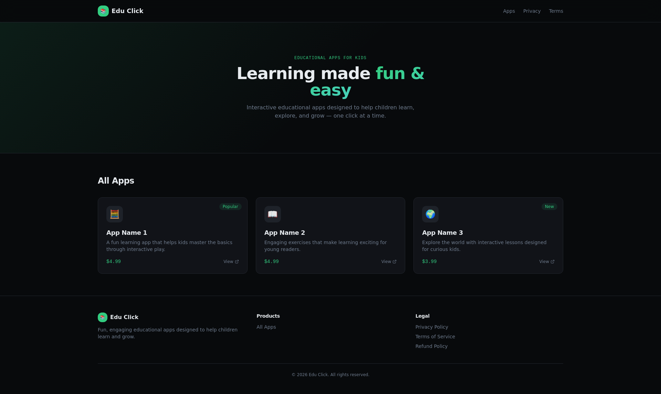Click the open book icon on App Name 2

(273, 214)
